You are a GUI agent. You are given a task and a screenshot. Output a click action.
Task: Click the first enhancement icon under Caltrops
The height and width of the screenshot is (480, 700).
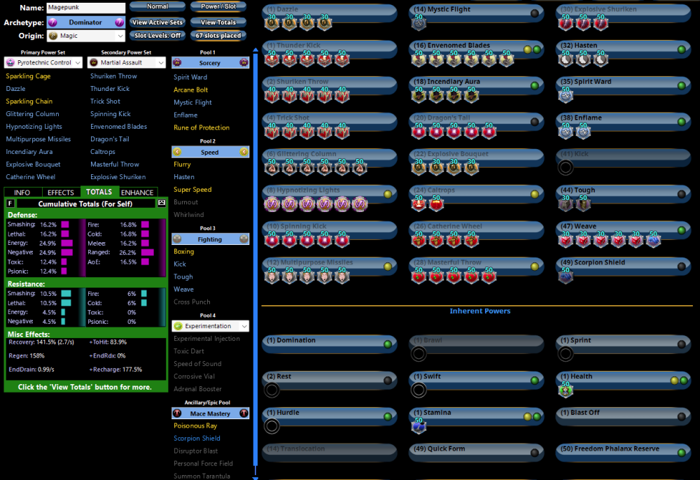(419, 204)
